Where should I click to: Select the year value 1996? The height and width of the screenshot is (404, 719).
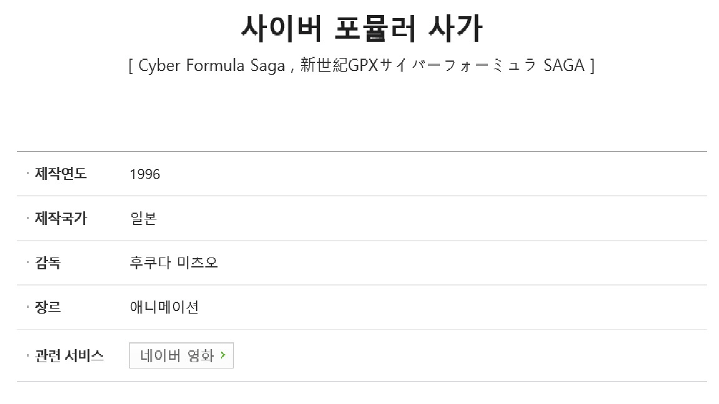(x=145, y=174)
